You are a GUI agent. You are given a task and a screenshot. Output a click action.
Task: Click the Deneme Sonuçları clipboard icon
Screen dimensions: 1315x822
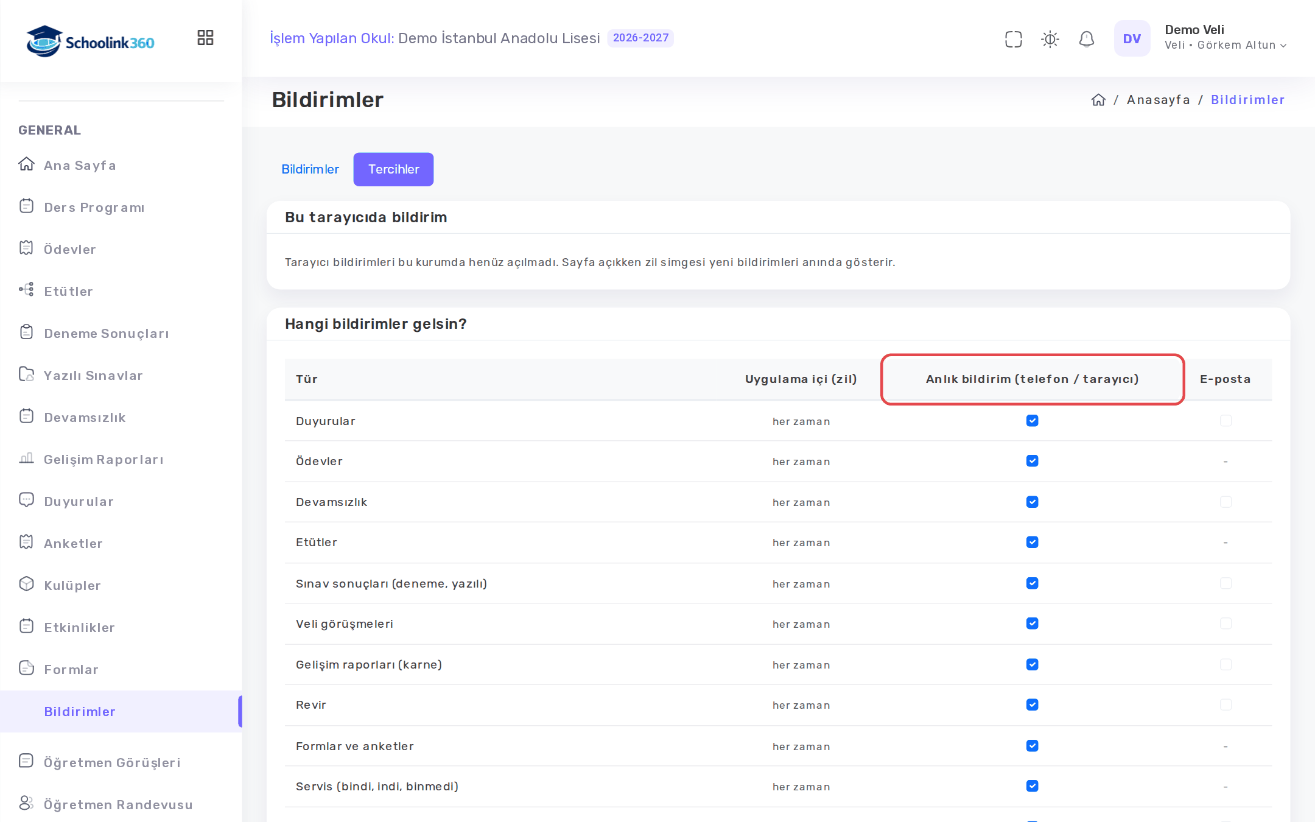(x=26, y=332)
